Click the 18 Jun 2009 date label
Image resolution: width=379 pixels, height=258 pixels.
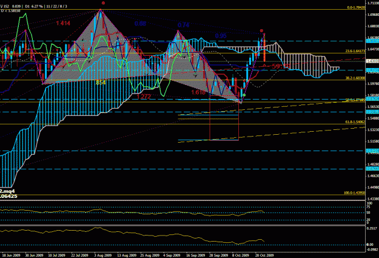(x=11, y=256)
